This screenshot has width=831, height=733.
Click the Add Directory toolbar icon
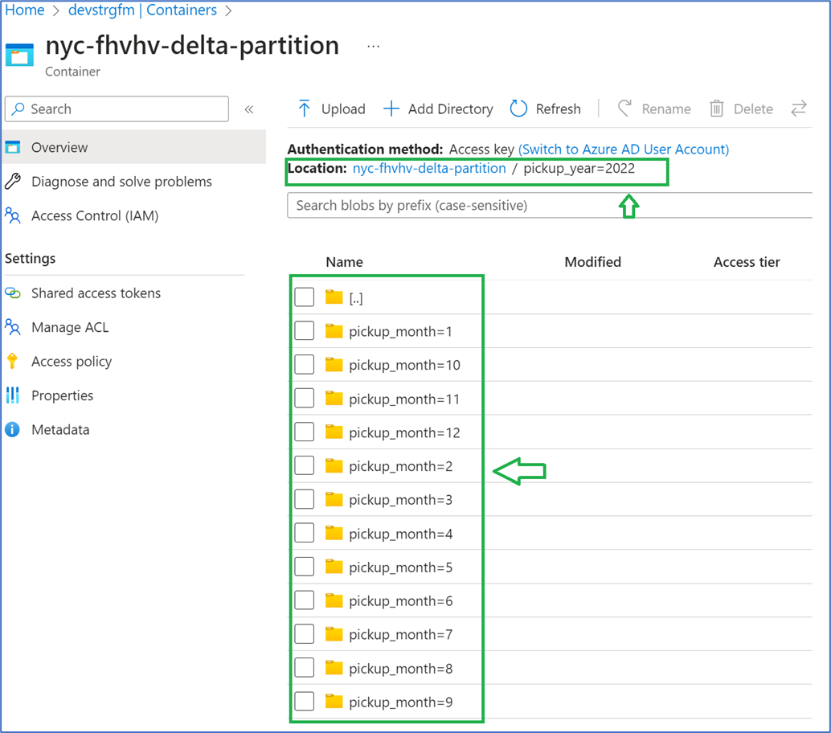pyautogui.click(x=391, y=109)
